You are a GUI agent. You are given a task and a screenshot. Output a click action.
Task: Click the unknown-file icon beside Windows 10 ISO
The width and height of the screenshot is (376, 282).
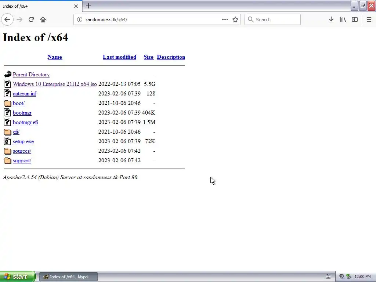(x=7, y=84)
